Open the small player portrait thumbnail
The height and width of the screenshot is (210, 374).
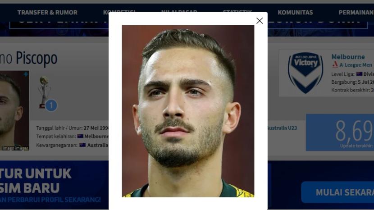(14, 110)
